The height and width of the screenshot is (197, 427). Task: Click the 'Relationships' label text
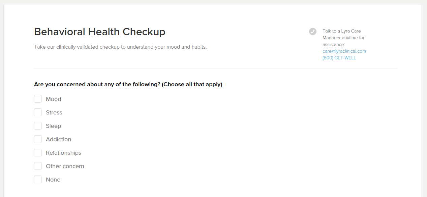(x=63, y=153)
